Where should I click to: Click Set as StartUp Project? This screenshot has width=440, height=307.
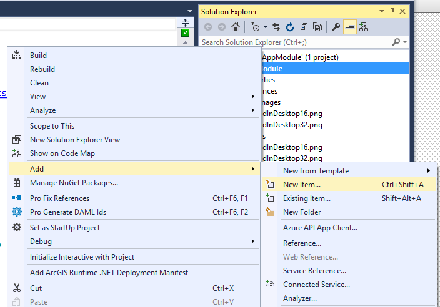click(65, 228)
